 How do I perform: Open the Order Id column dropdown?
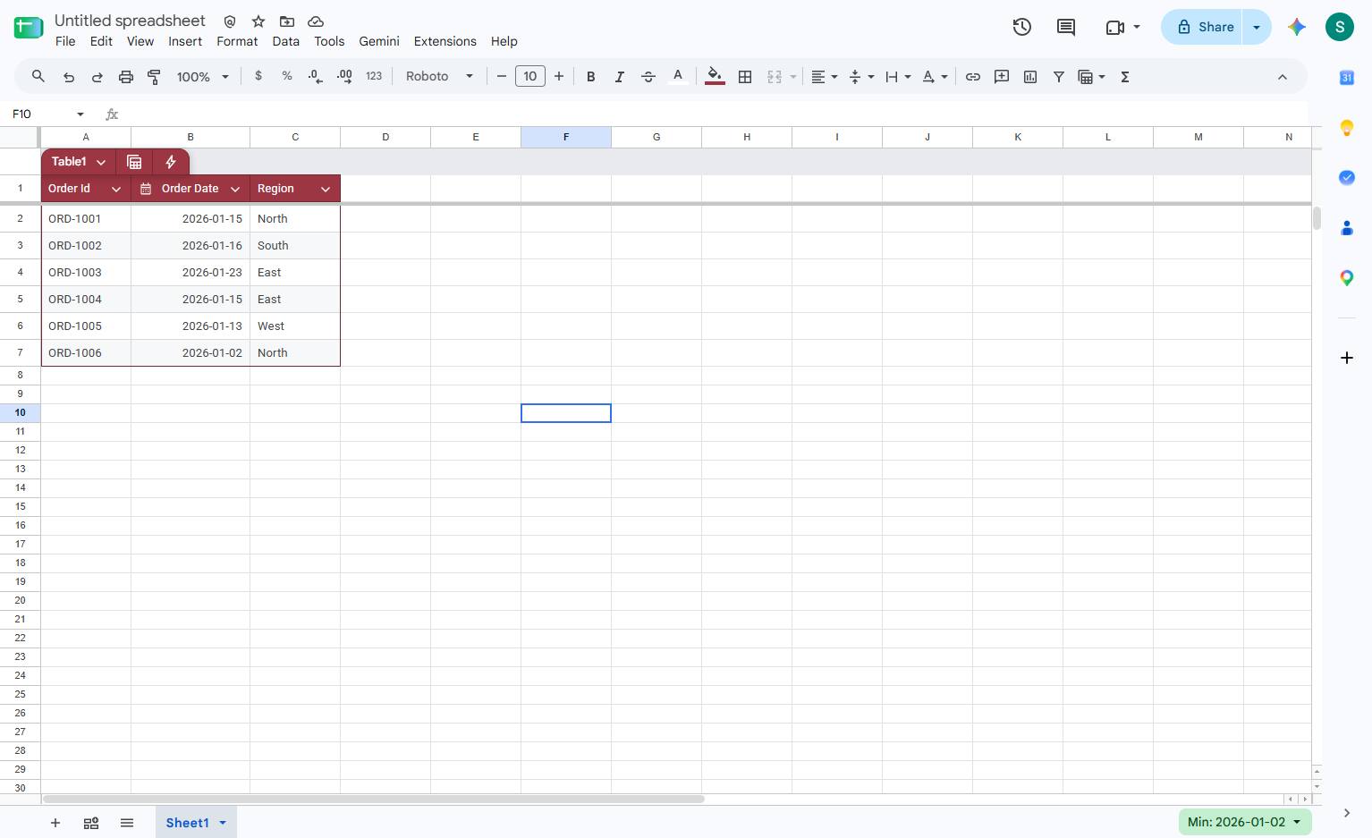(116, 189)
